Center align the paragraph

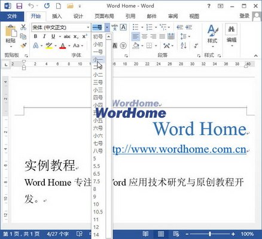pyautogui.click(x=145, y=36)
